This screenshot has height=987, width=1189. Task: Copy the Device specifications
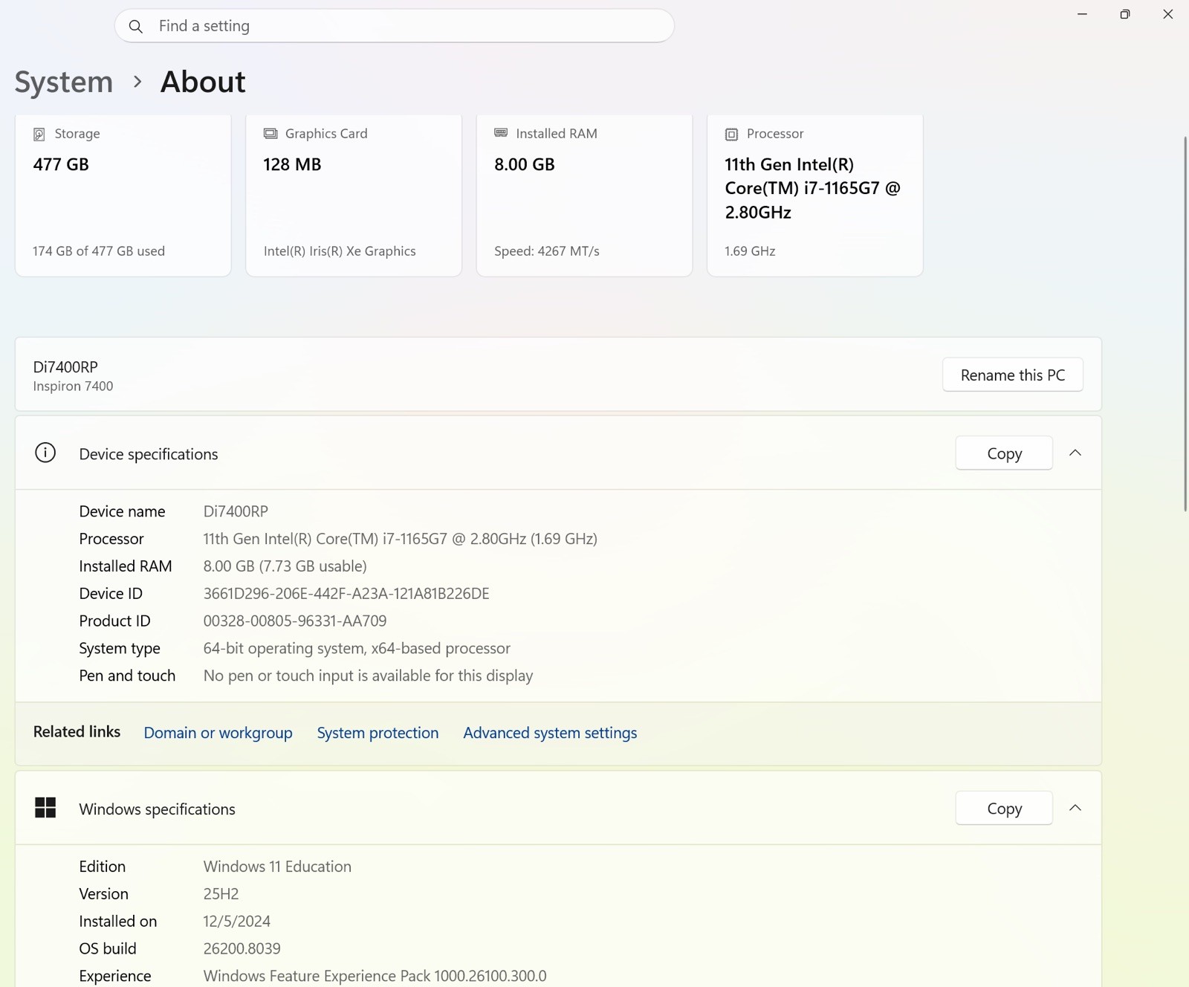point(1004,453)
